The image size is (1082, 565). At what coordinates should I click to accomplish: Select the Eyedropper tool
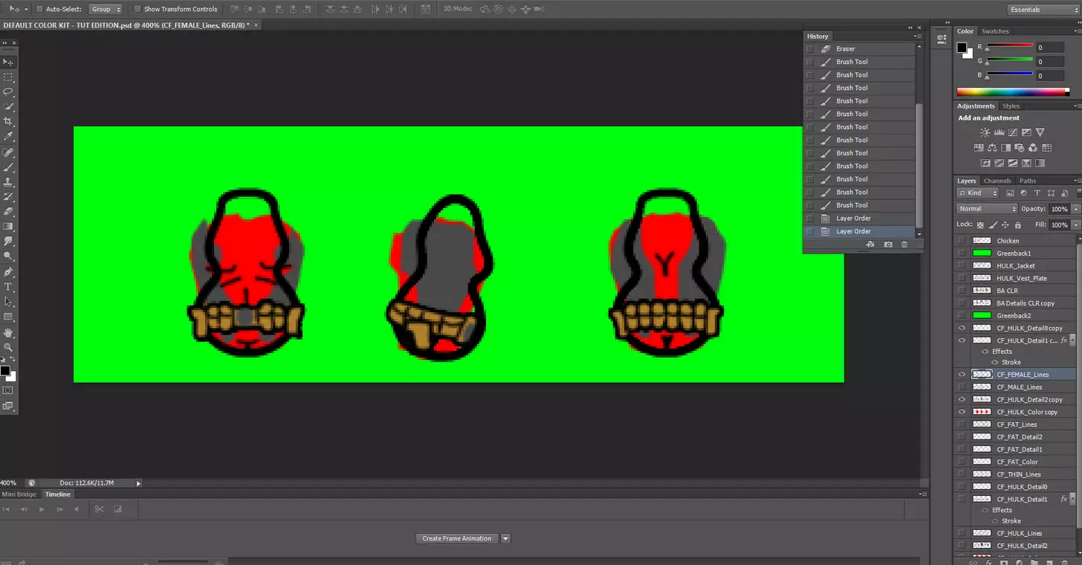[x=9, y=137]
